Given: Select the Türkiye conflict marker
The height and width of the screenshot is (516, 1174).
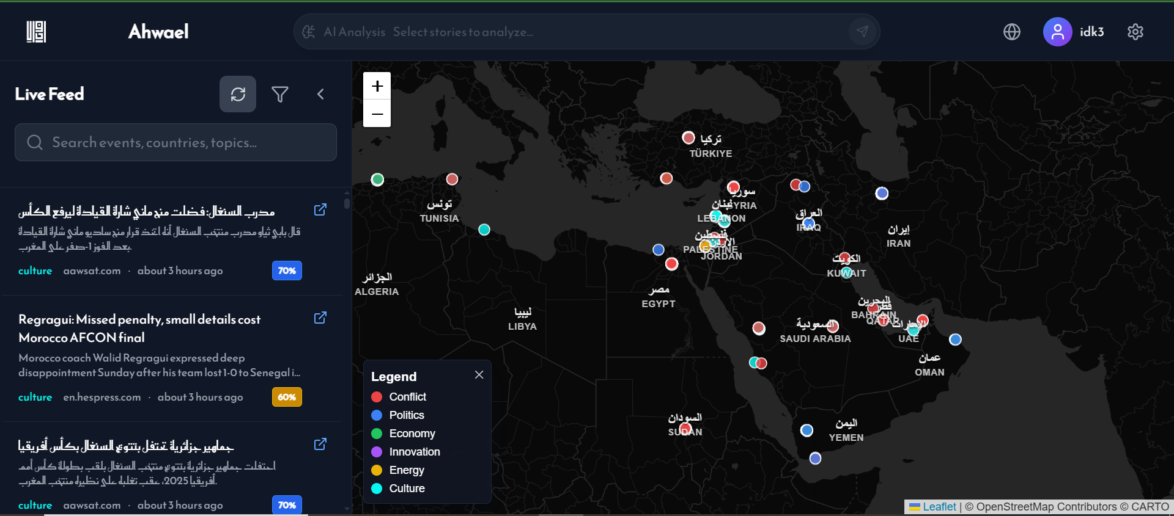Looking at the screenshot, I should [x=689, y=137].
